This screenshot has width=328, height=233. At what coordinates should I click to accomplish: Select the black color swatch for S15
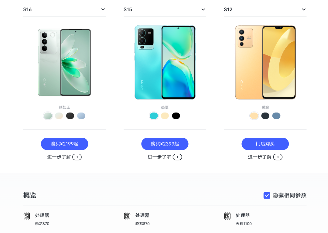176,116
